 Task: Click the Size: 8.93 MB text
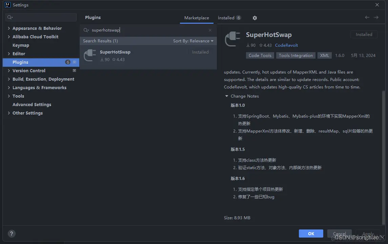pyautogui.click(x=237, y=218)
